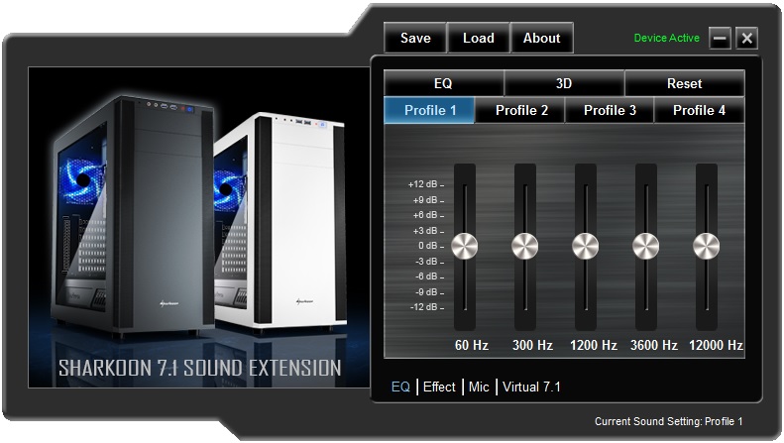Click the +6 dB scale label
The image size is (784, 443).
point(425,215)
